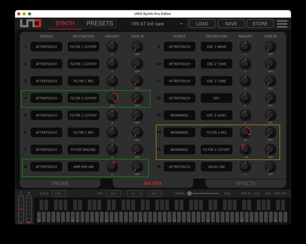
Task: Click the row 14 Fade In knob
Action: (270, 132)
